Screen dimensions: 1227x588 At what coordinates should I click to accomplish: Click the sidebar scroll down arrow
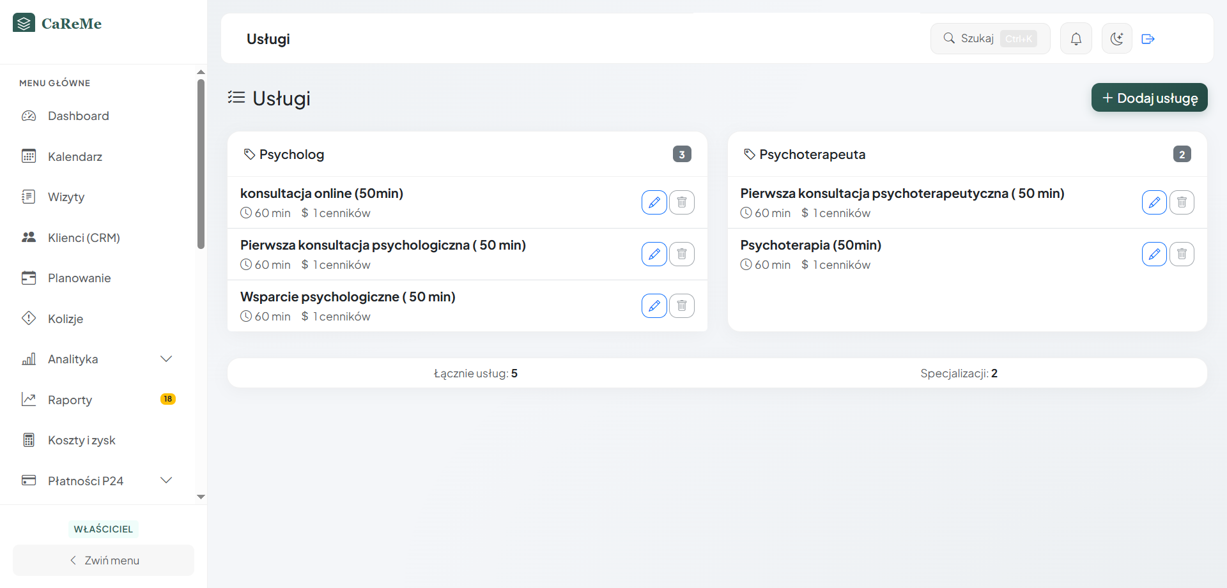pos(201,497)
